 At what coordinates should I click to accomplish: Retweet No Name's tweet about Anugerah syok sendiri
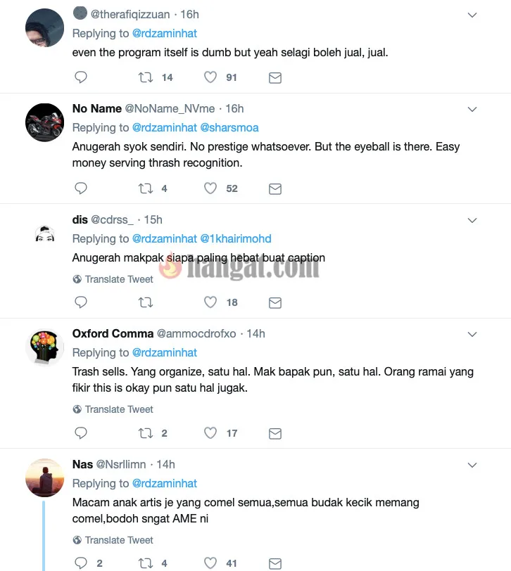point(146,188)
